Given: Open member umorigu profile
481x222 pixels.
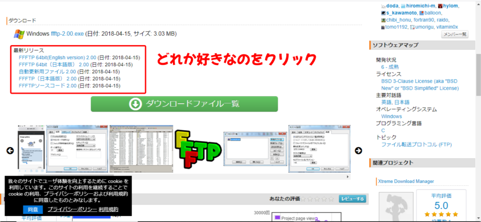Looking at the screenshot, I should (x=424, y=27).
